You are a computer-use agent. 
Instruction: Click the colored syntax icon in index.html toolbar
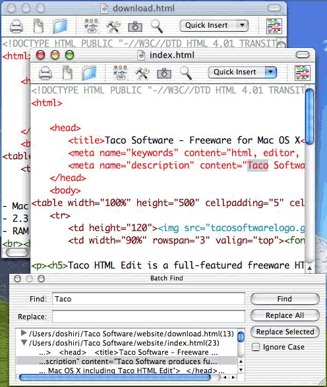coord(303,73)
